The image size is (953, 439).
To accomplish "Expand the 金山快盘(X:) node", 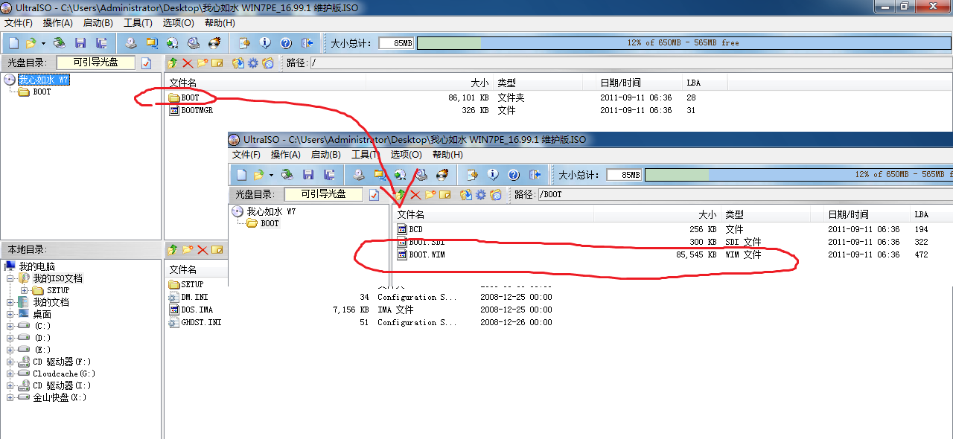I will pyautogui.click(x=10, y=397).
